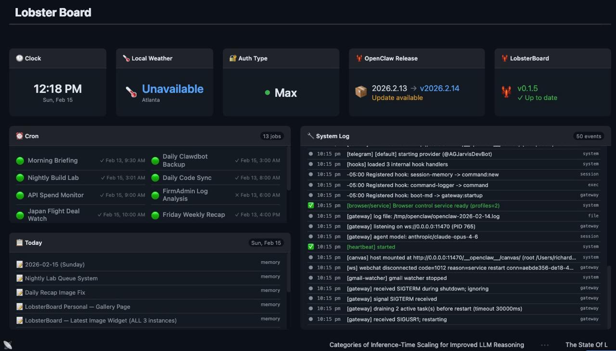The image size is (616, 351).
Task: Toggle the green checkmark on the heartbeat log entry
Action: pos(311,247)
